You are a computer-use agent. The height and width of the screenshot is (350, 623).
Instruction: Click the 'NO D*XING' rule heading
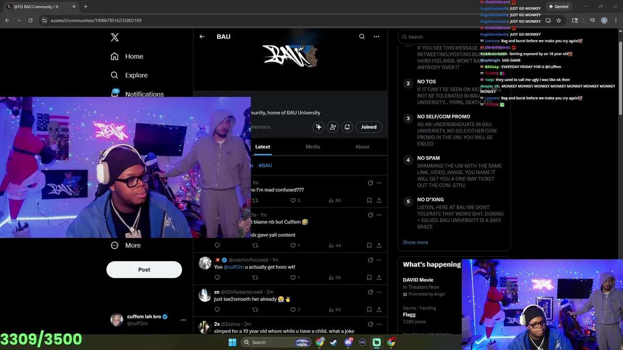430,199
